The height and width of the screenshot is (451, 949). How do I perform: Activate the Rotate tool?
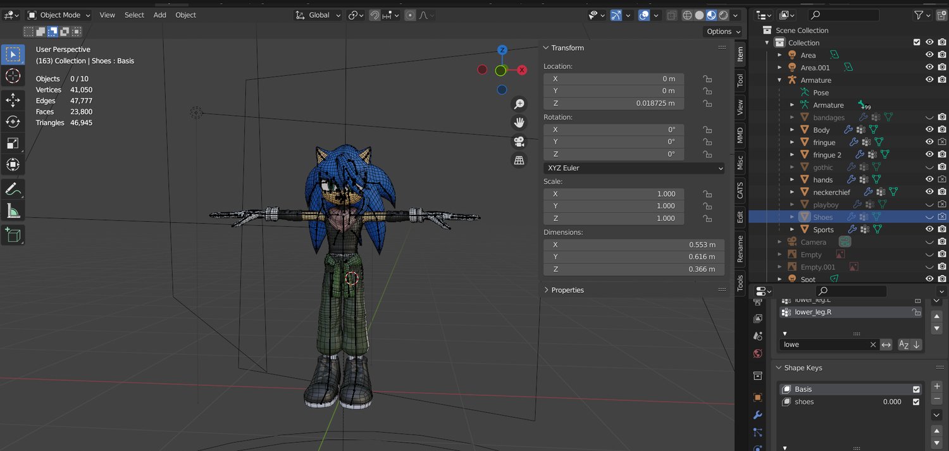click(x=13, y=121)
